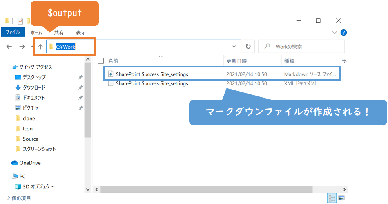Open the ファイル ribbon tab
Screen dimensions: 388x204
(13, 32)
